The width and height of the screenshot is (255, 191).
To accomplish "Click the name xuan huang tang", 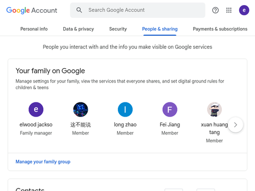I will [x=214, y=128].
